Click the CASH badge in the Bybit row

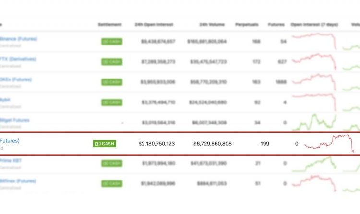tap(112, 102)
